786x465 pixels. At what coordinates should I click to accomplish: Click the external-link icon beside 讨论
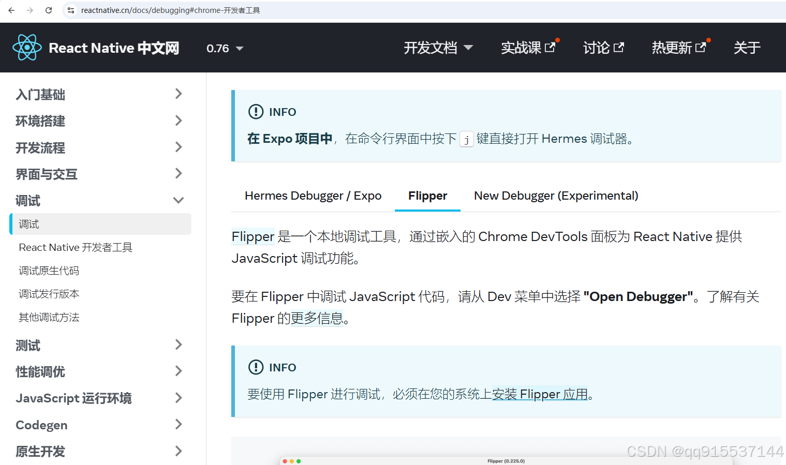click(619, 47)
